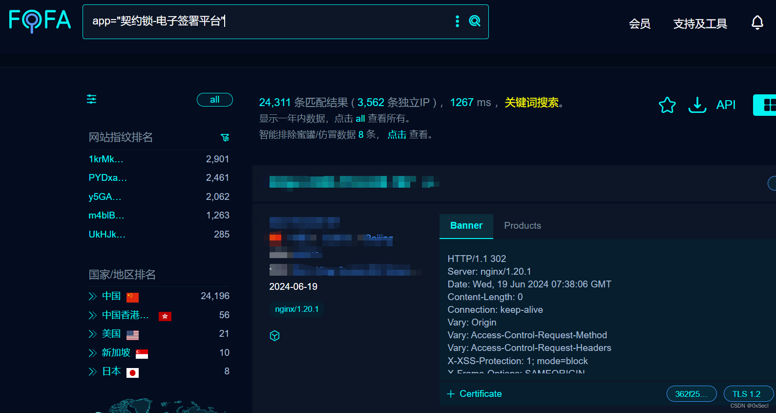Expand the 新加坡 region entry
776x413 pixels.
click(93, 353)
